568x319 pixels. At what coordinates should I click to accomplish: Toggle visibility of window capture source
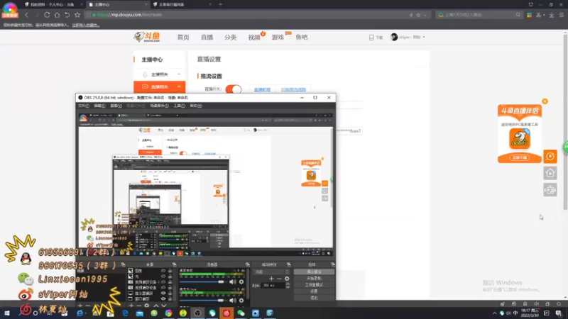tap(163, 299)
